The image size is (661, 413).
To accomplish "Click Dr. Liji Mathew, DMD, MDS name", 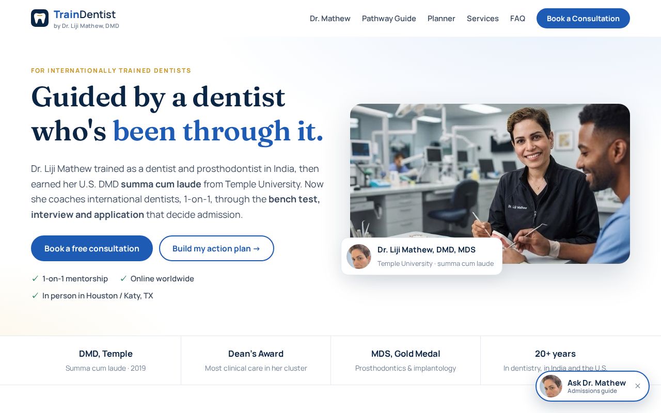I will [x=427, y=250].
